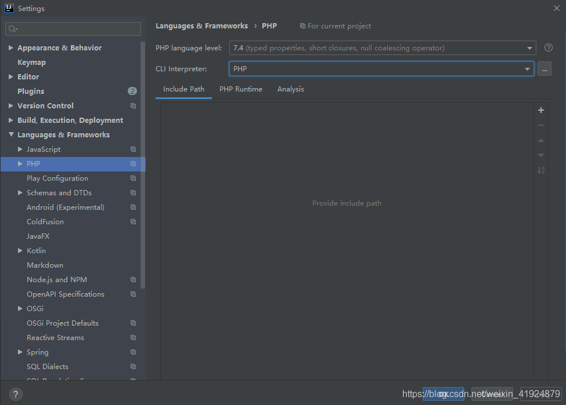Click the project-level icon beside Reactive Streams
This screenshot has width=566, height=405.
(133, 338)
